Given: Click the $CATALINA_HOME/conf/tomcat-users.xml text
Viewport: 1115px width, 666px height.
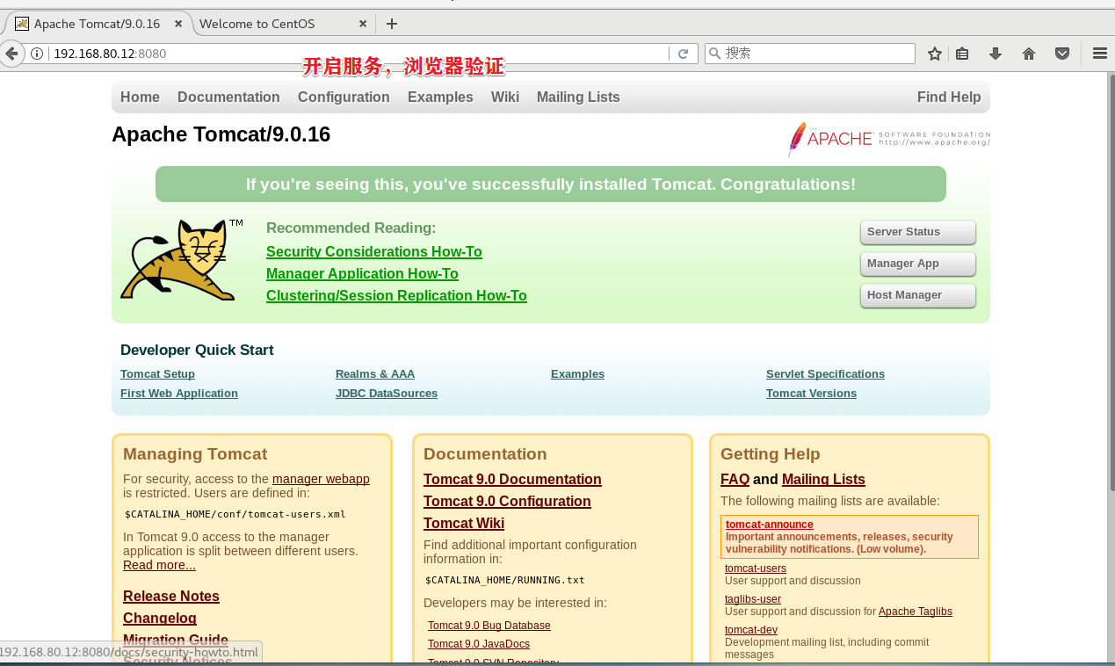Looking at the screenshot, I should click(235, 514).
